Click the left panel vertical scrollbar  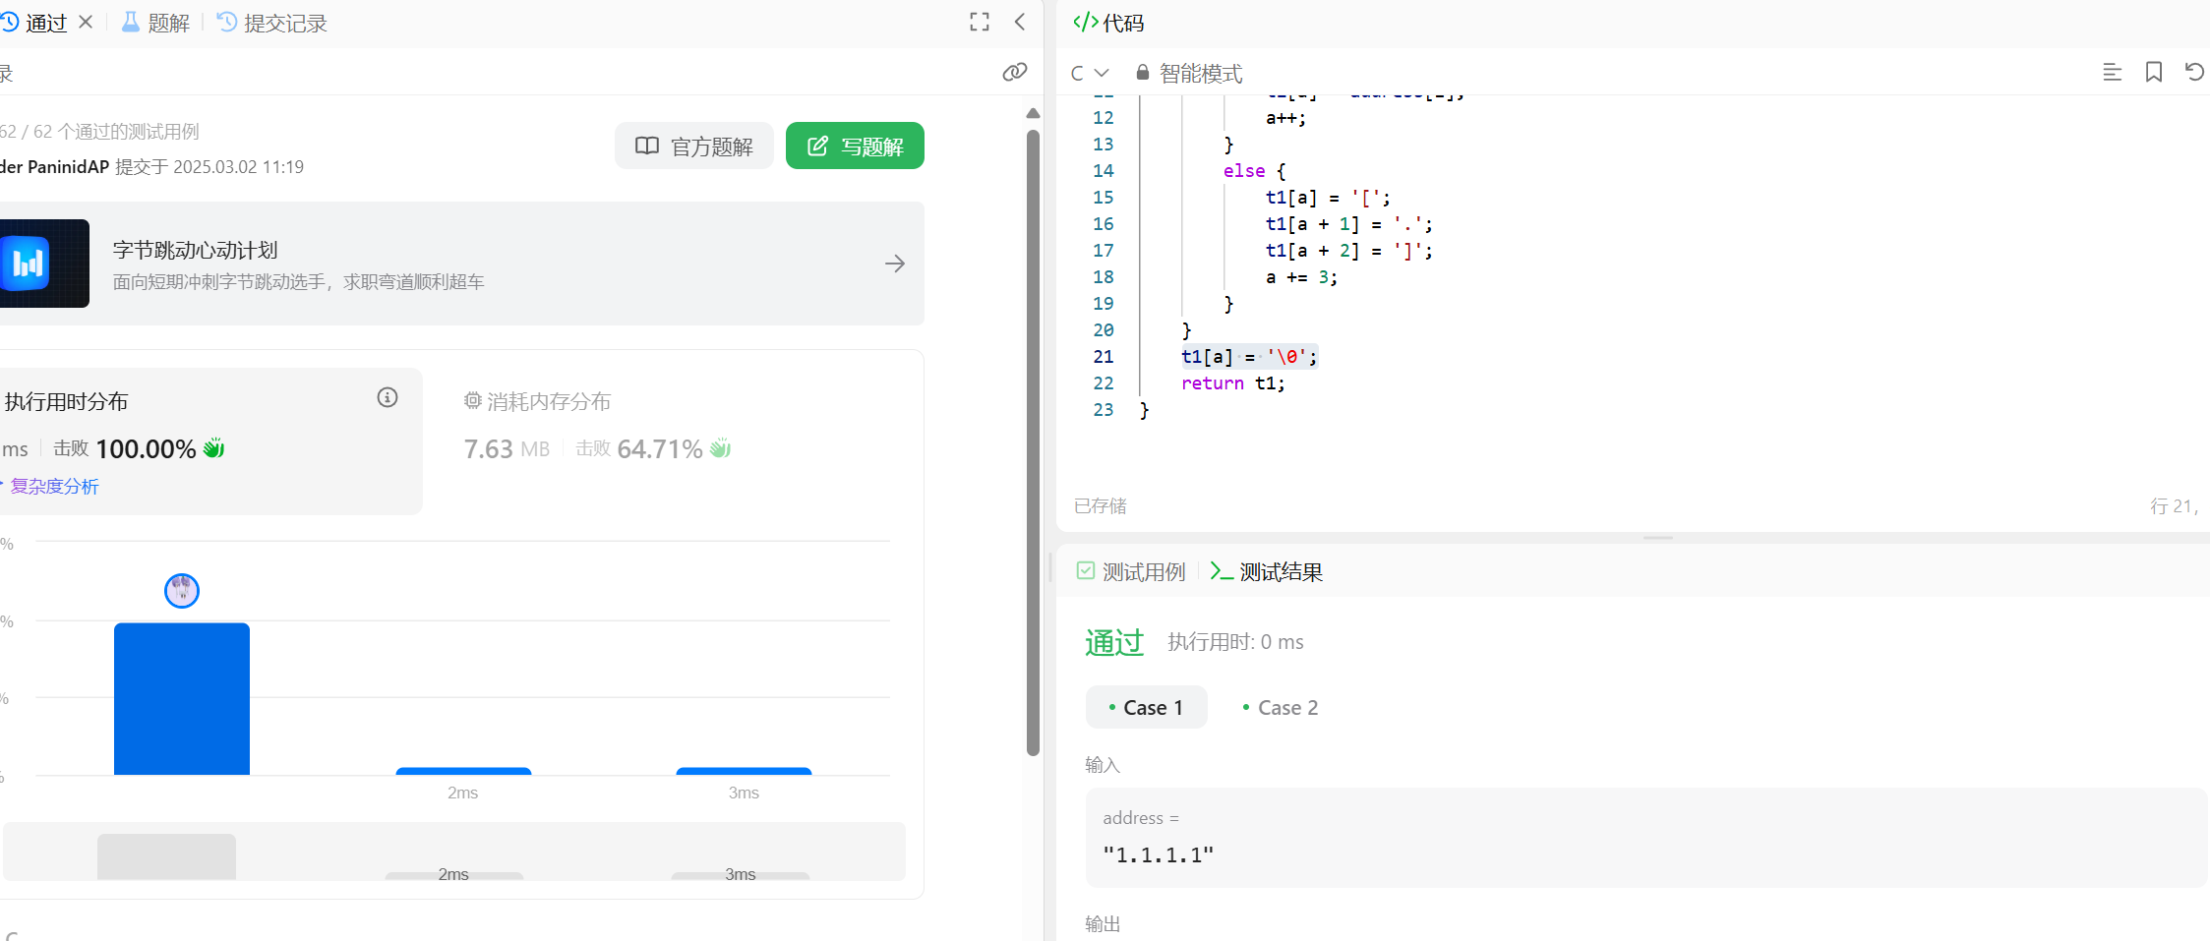(x=1033, y=442)
